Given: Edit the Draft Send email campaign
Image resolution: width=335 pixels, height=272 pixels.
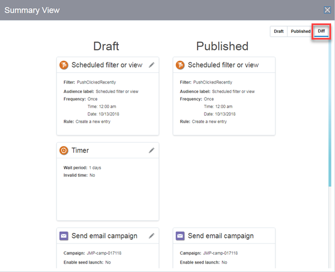Looking at the screenshot, I should pos(151,236).
